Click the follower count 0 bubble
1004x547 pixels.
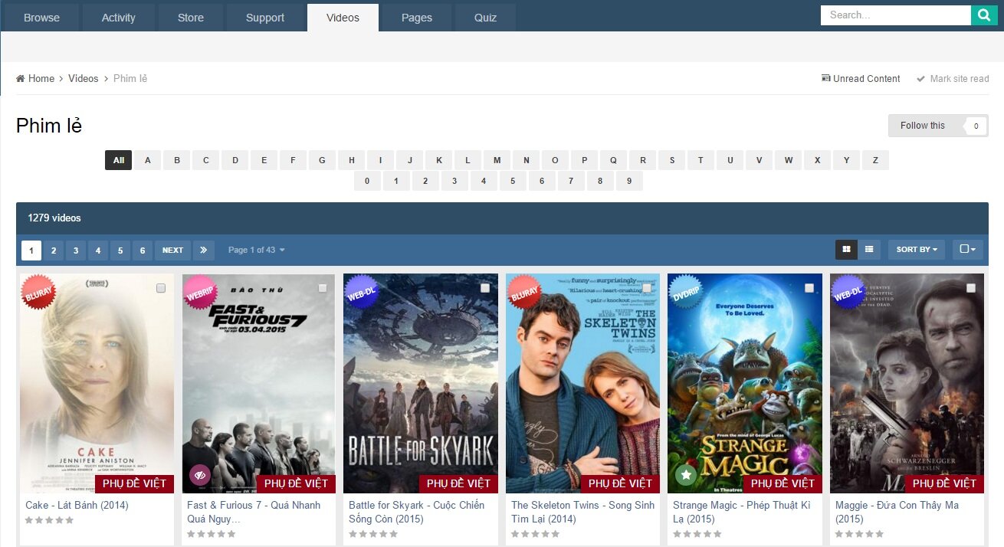pos(976,126)
